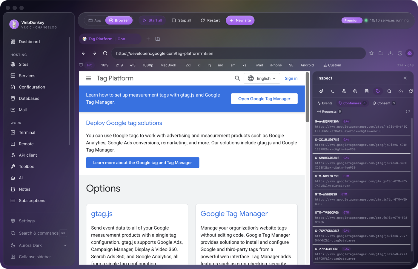The image size is (418, 269).
Task: Click the reload icon in Inspect toolbar
Action: coord(411,91)
